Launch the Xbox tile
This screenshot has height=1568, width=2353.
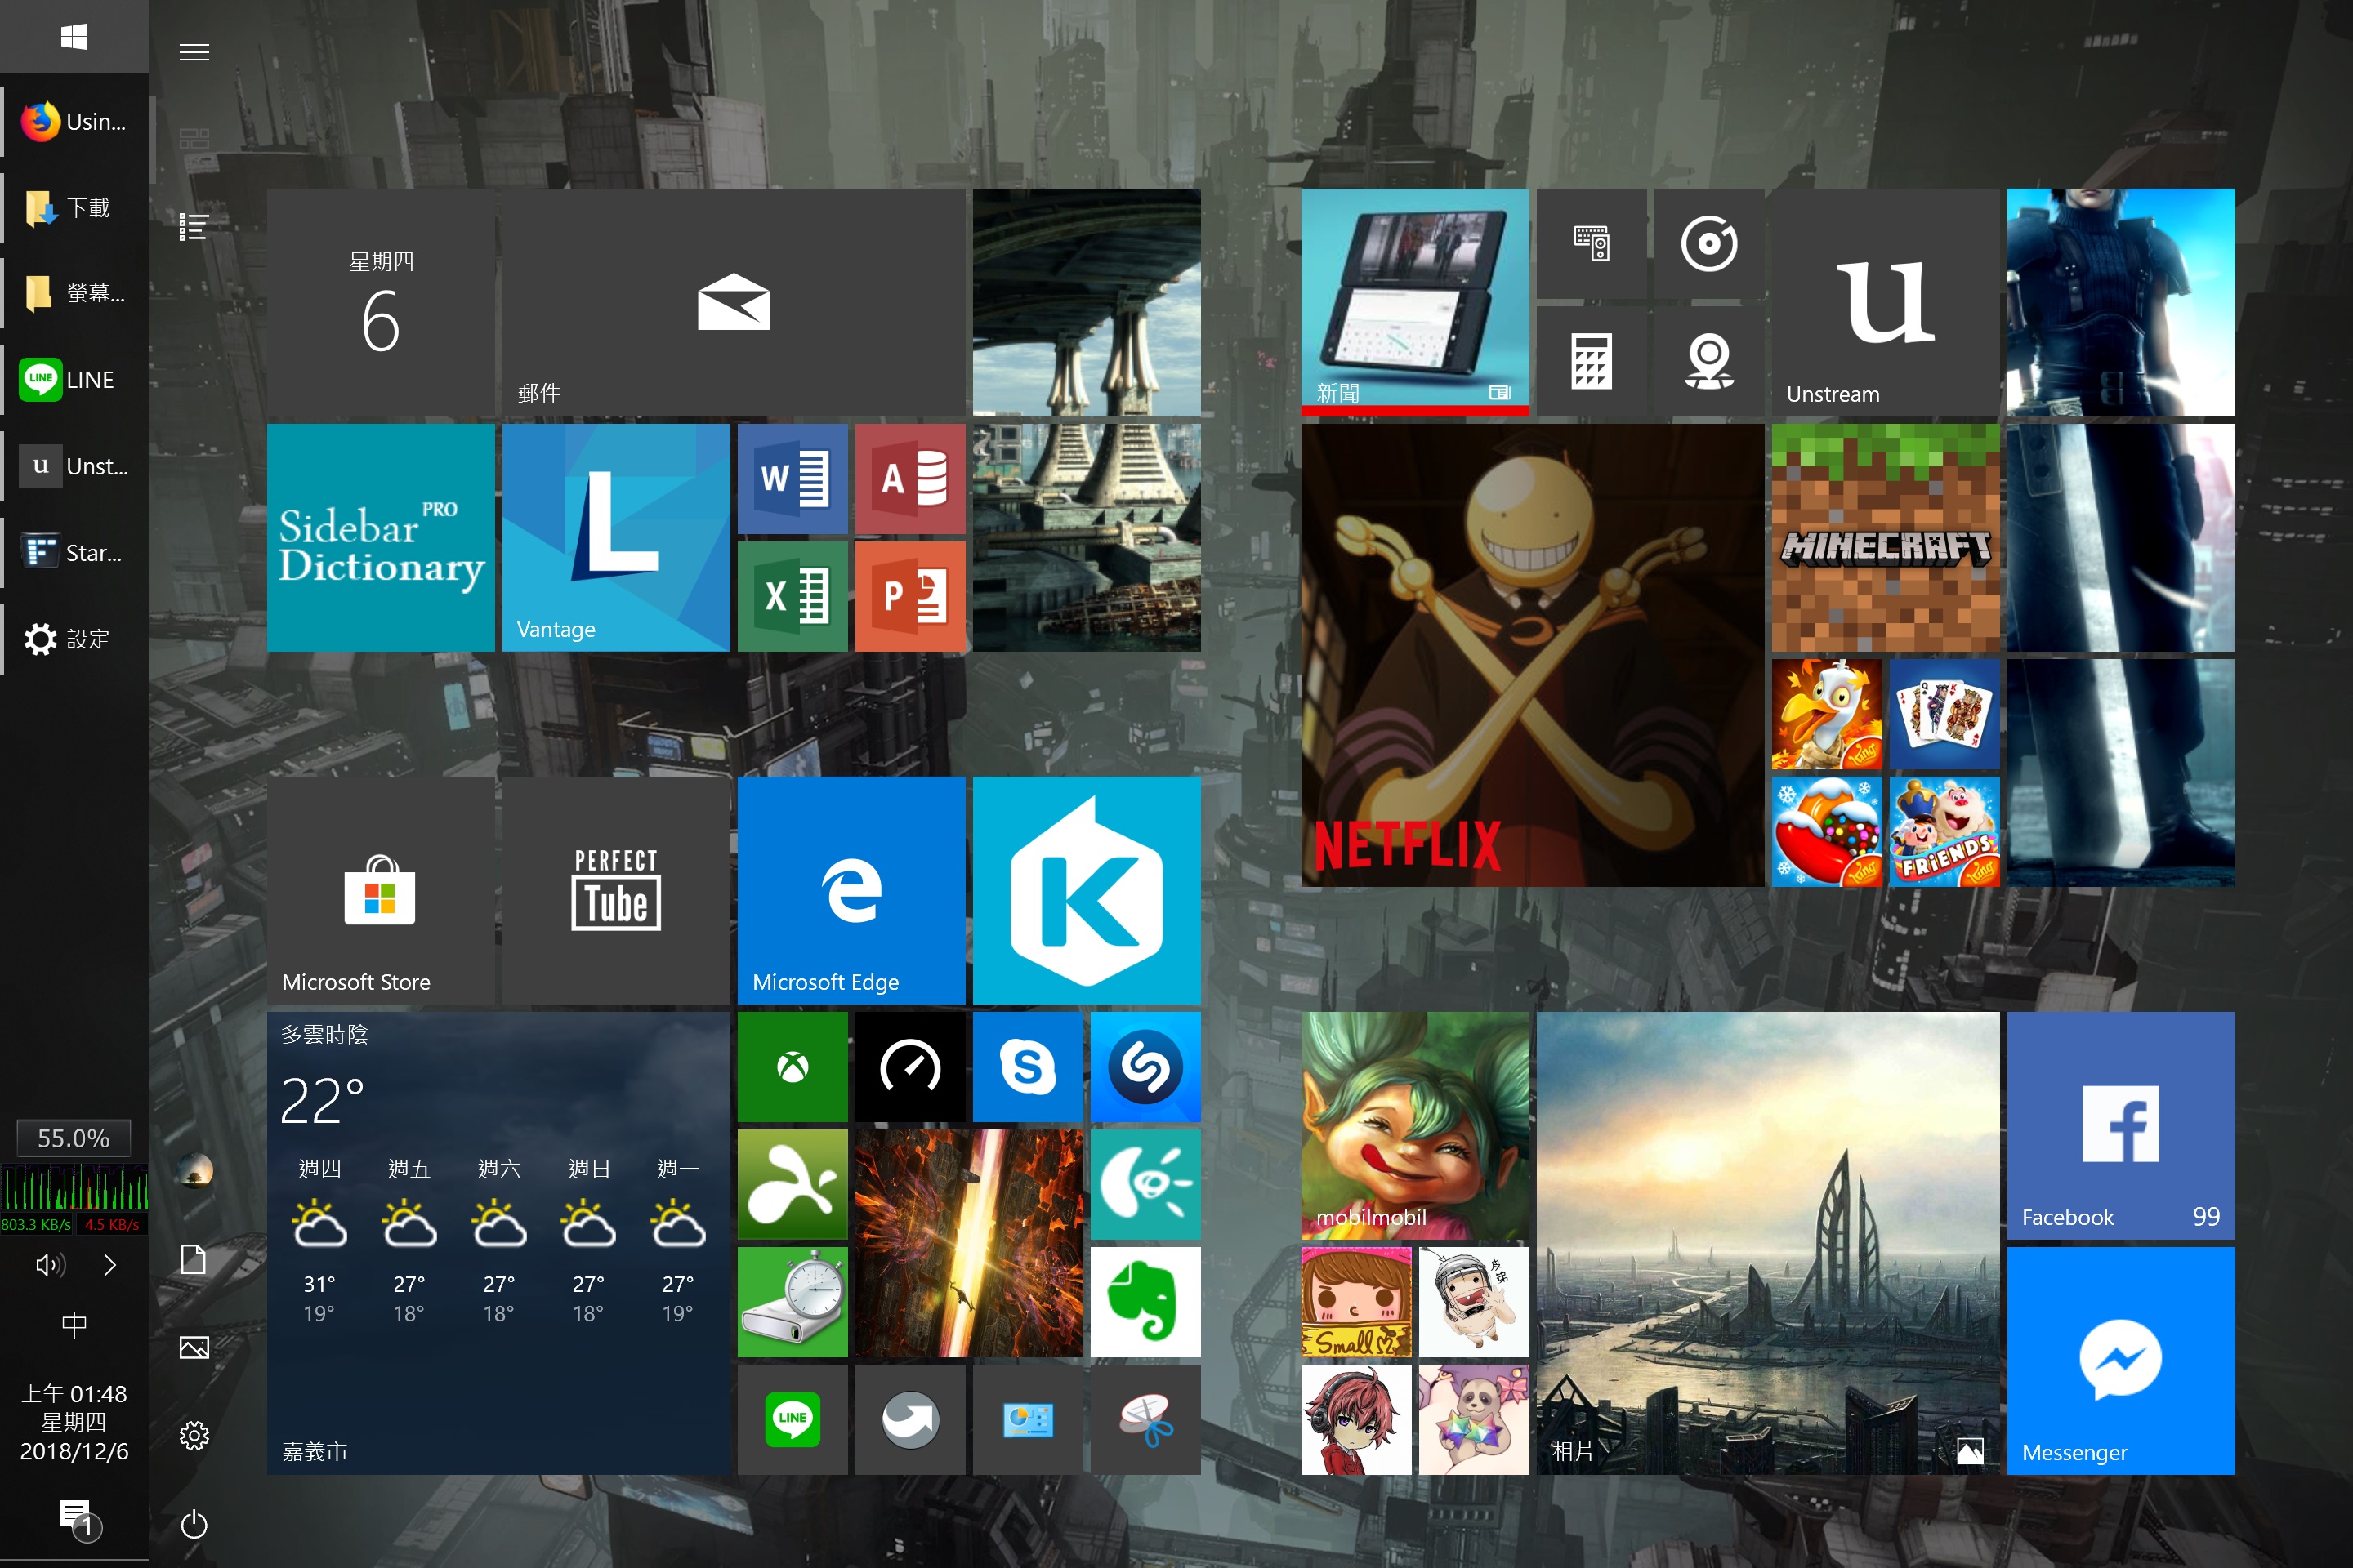pyautogui.click(x=793, y=1067)
